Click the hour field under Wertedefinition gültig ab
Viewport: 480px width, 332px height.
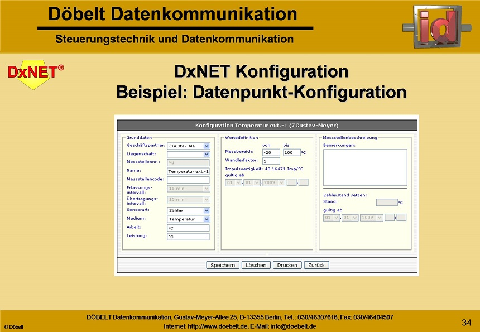pos(291,182)
